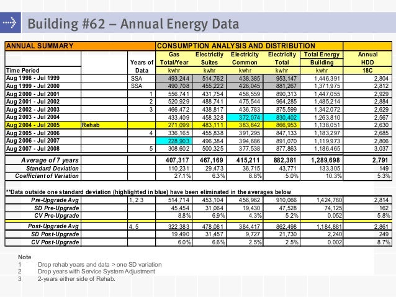
Task: Select row label 'Aug 1999 - Jul 2000'
Action: [33, 86]
